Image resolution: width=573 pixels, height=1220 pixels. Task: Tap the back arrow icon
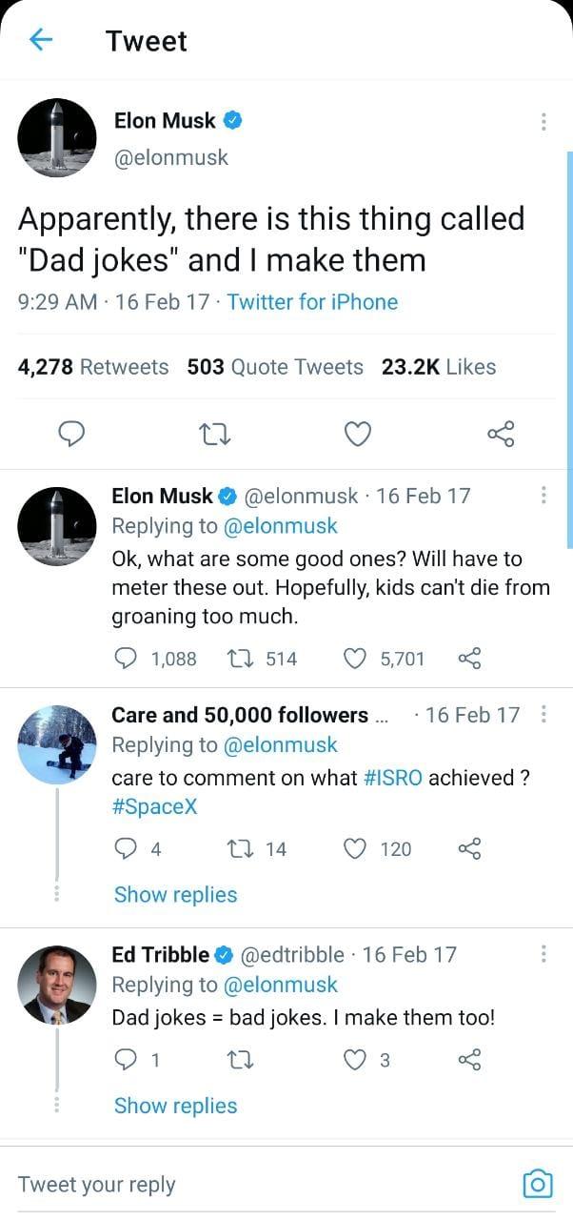41,40
